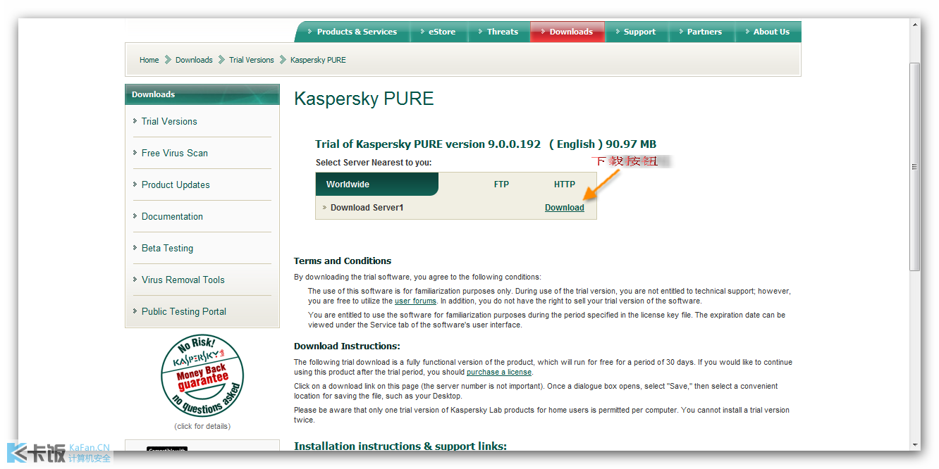The image size is (939, 469).
Task: Click the Terms and Conditions heading
Action: coord(343,261)
